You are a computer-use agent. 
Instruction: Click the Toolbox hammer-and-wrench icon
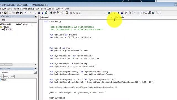click(x=62, y=13)
